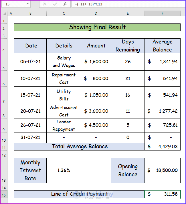Select the amount cell $ 4,500.00
Screen dimensions: 186x204
point(96,125)
